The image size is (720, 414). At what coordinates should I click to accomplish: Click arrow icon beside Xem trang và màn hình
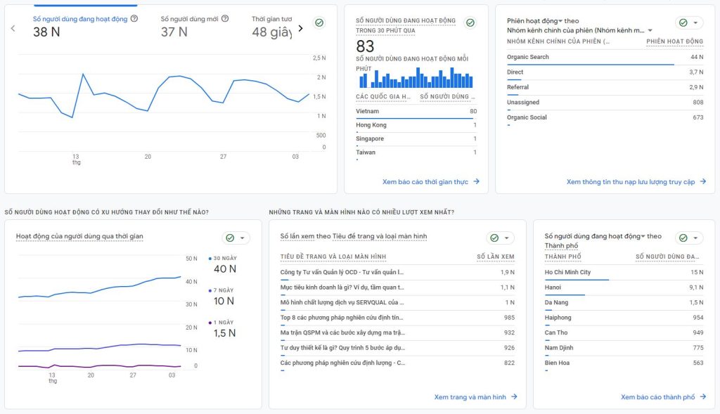(x=514, y=397)
